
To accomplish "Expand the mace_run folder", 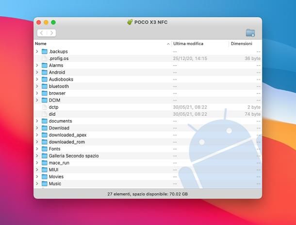I will [x=37, y=163].
